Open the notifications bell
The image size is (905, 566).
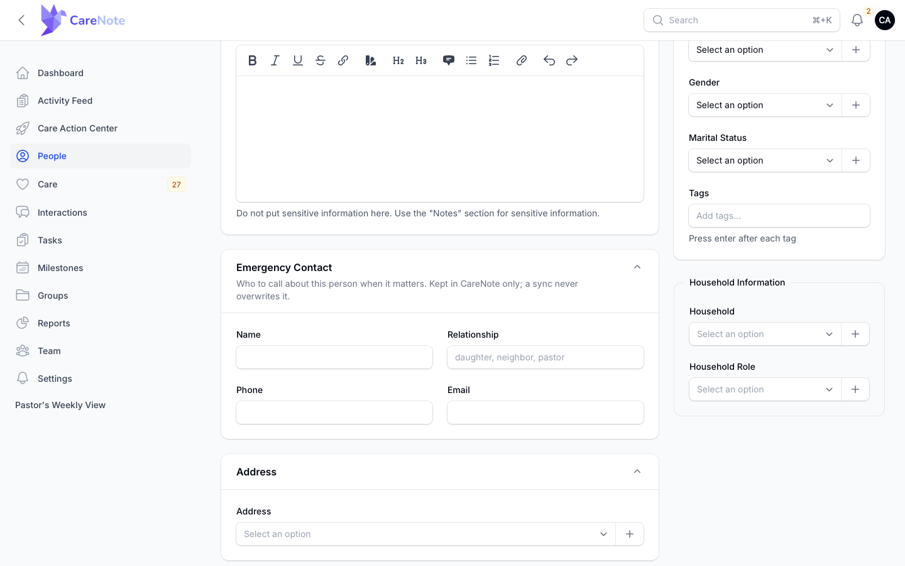pos(857,20)
